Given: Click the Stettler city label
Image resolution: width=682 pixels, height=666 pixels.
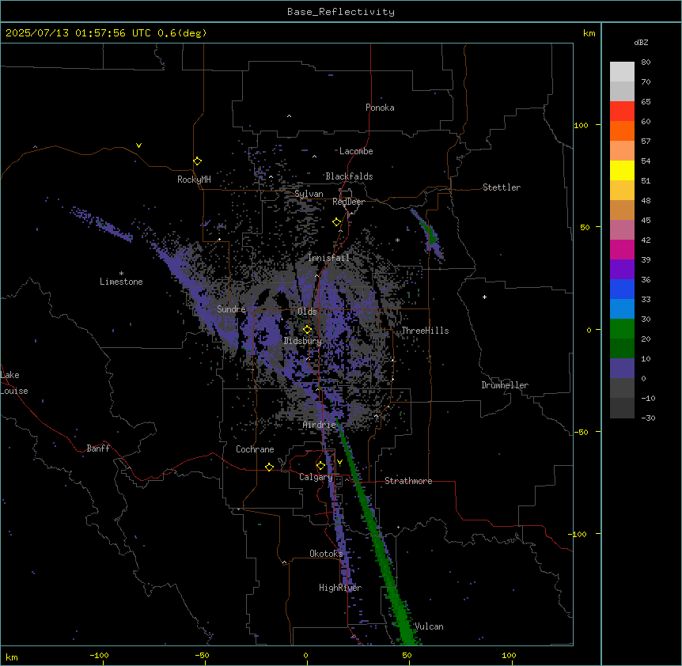Looking at the screenshot, I should click(x=501, y=187).
